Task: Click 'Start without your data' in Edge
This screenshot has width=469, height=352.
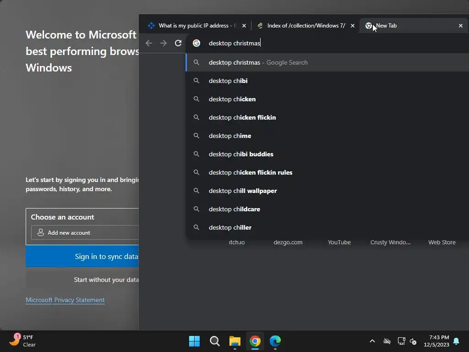Action: [x=82, y=280]
